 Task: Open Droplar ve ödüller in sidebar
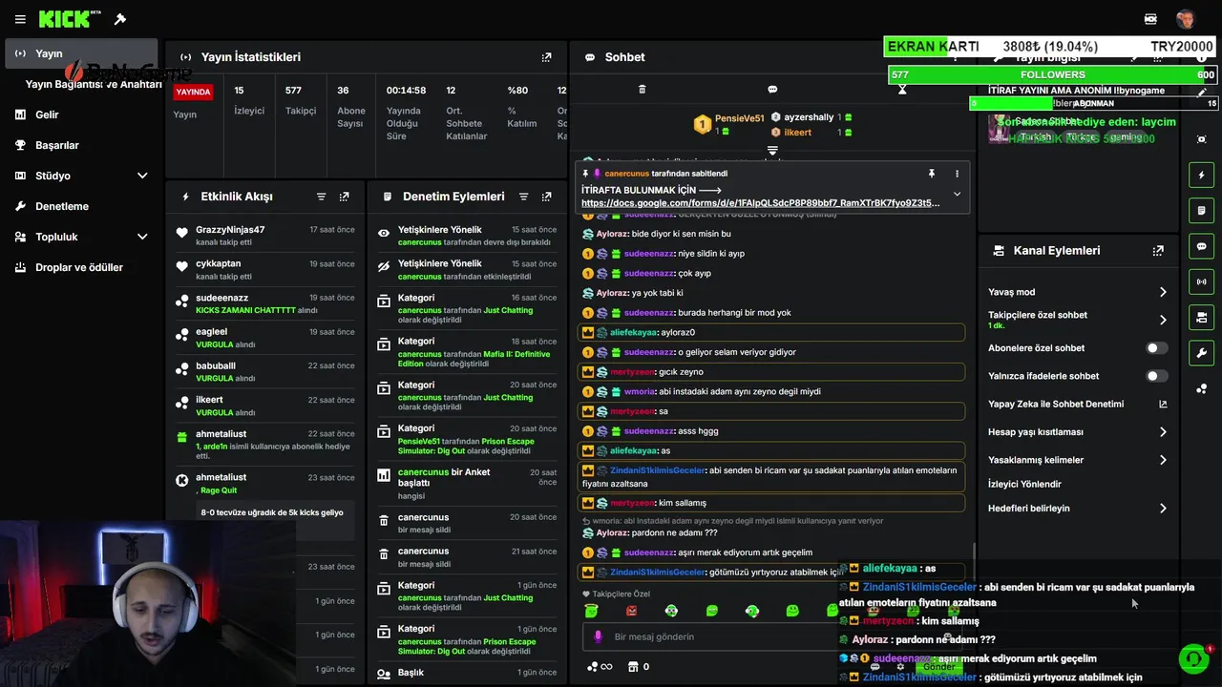point(80,267)
